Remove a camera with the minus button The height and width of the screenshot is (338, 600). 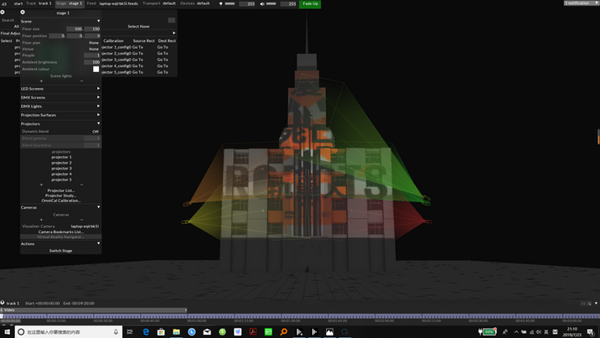coord(81,220)
